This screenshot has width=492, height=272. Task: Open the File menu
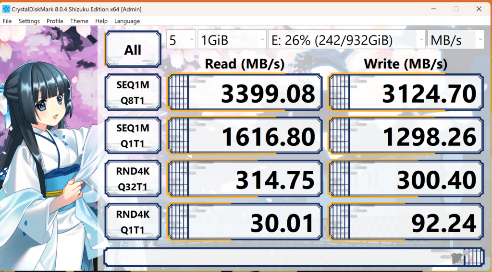point(7,21)
